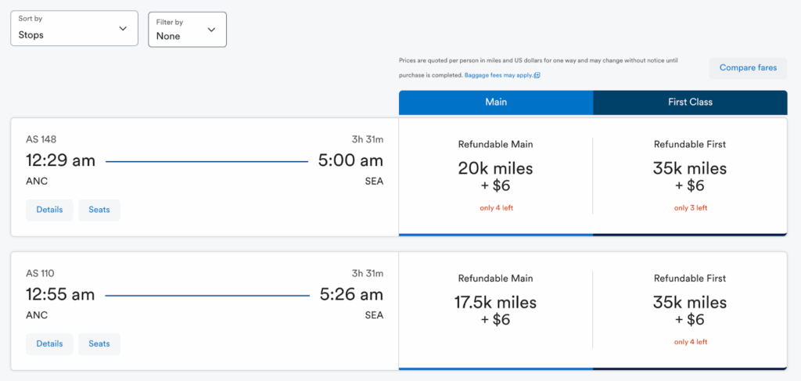View Seats for flight AS 110

pos(99,344)
